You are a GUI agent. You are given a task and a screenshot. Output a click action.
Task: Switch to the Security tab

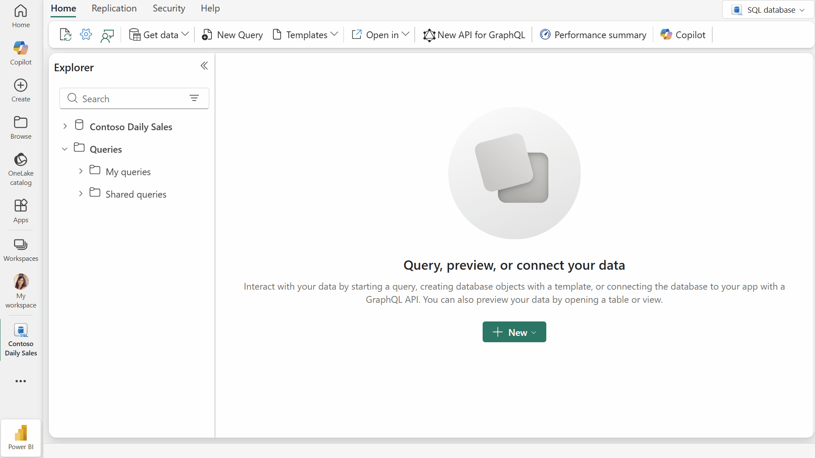pyautogui.click(x=169, y=8)
